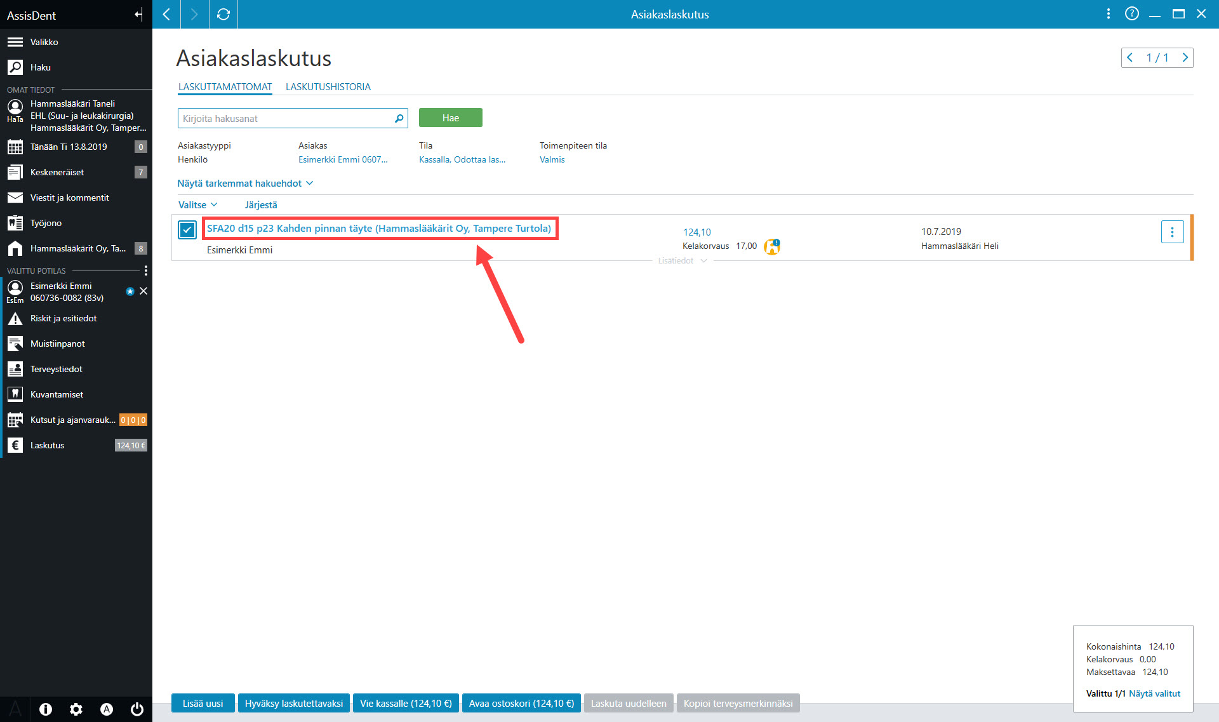Click the Hammaslääkäri Heli text in row
The width and height of the screenshot is (1219, 722).
[959, 246]
